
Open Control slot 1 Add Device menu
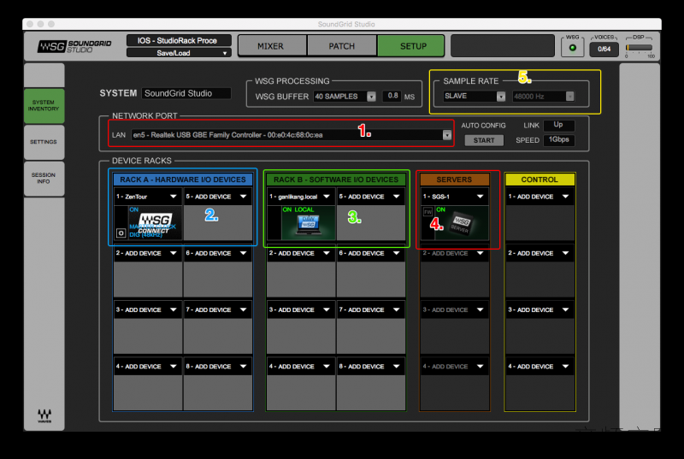540,197
